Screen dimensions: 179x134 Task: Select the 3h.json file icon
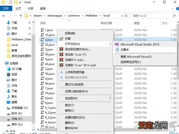point(42,54)
